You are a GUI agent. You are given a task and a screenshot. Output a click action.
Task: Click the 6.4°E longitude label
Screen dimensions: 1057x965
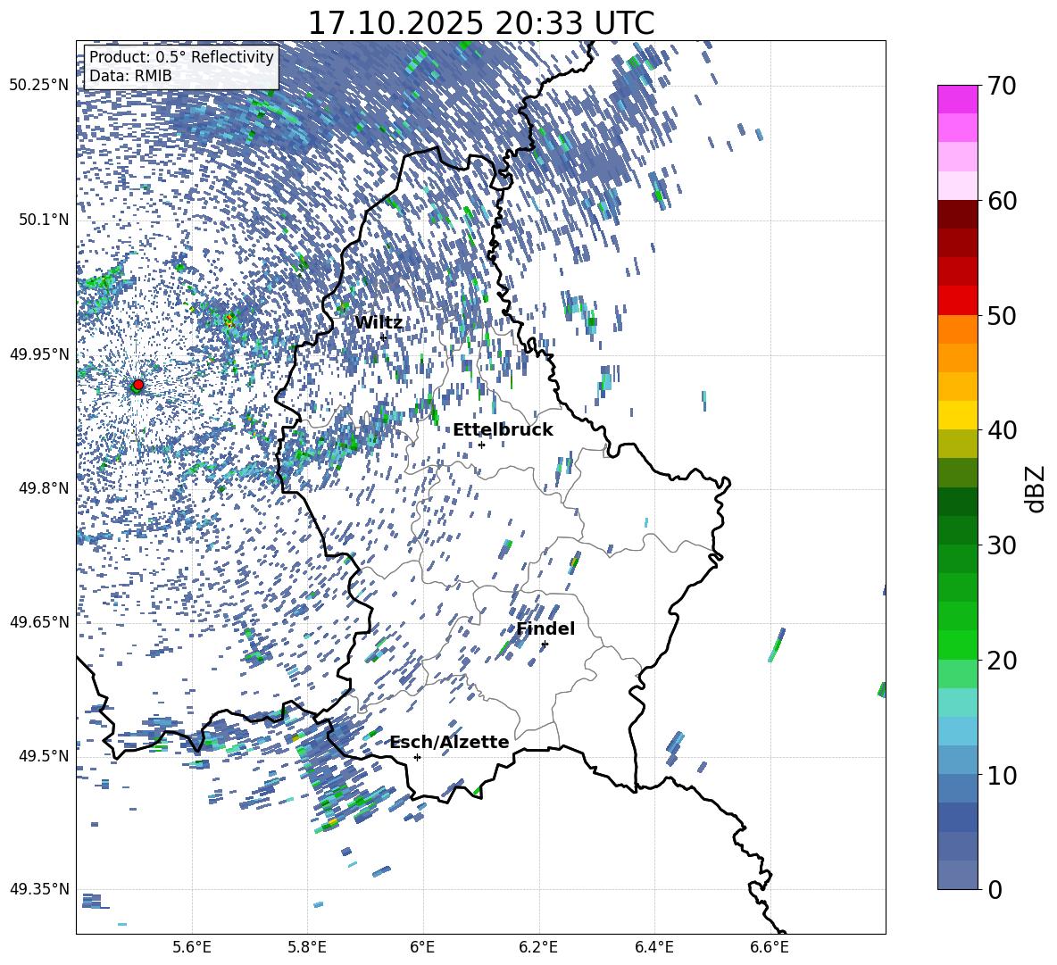(x=653, y=947)
